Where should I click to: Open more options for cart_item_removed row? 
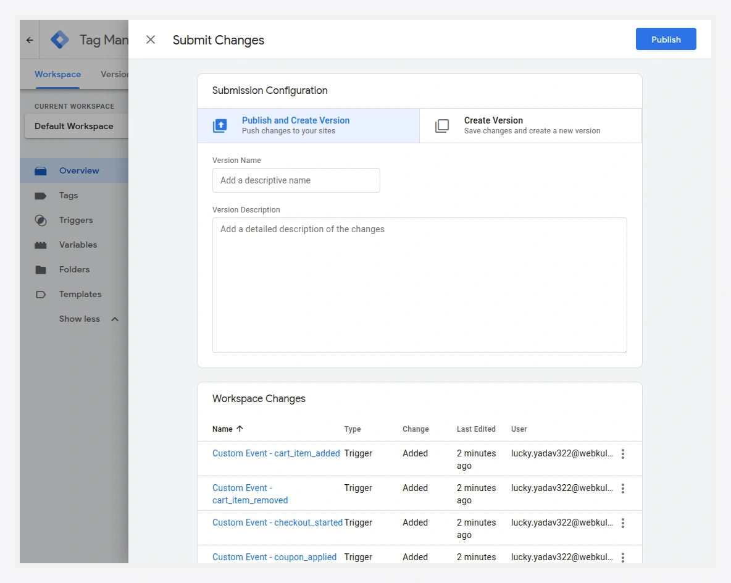(x=623, y=489)
